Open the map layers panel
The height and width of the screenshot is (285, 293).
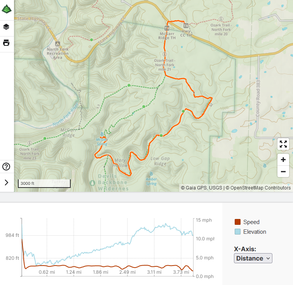click(x=7, y=27)
